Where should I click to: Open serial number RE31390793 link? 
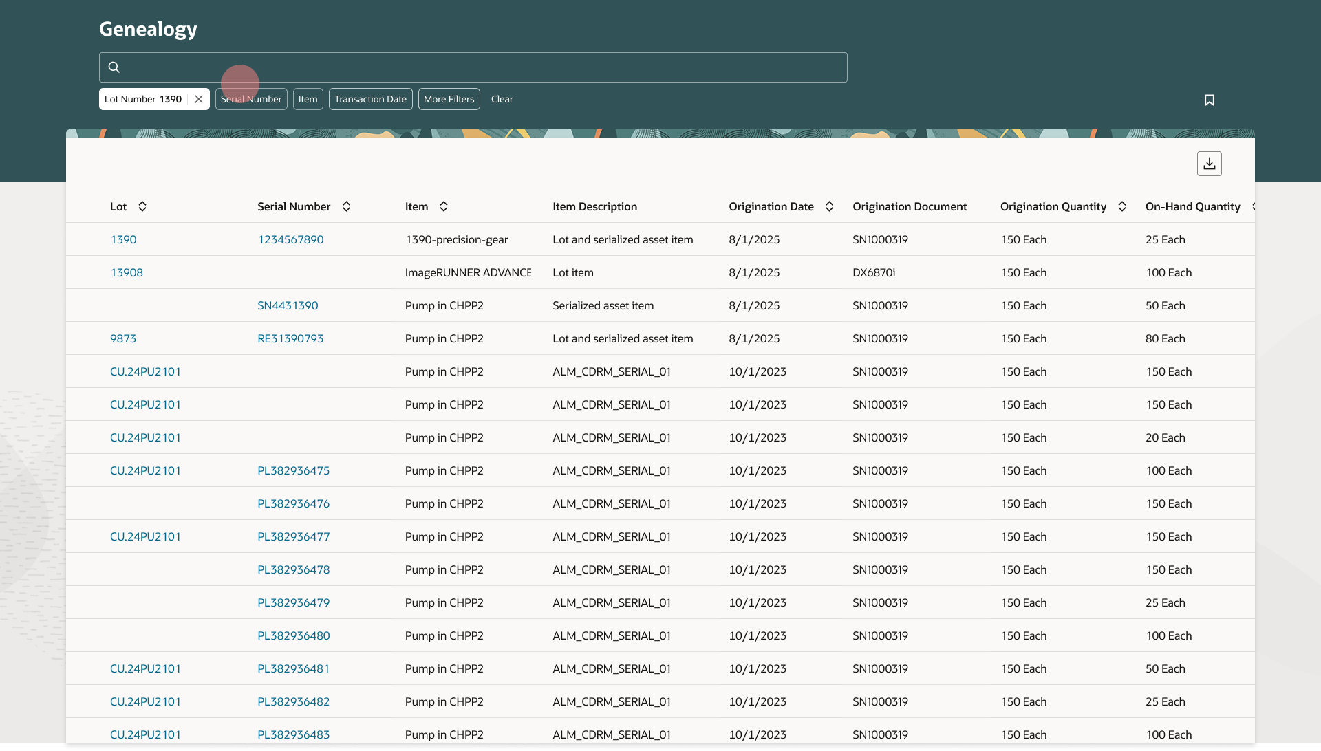pyautogui.click(x=290, y=338)
